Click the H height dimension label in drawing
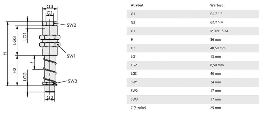Image resolution: width=262 pixels, height=113 pixels. 4,54
